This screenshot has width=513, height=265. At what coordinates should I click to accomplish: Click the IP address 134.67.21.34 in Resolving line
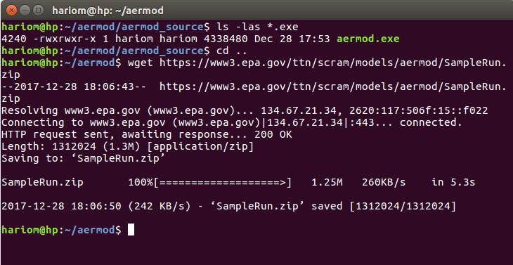[x=299, y=110]
